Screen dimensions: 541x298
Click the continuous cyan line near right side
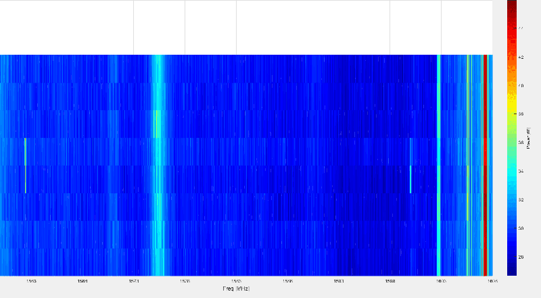click(438, 162)
